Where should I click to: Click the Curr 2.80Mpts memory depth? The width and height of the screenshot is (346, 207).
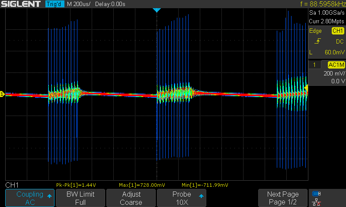click(x=327, y=21)
